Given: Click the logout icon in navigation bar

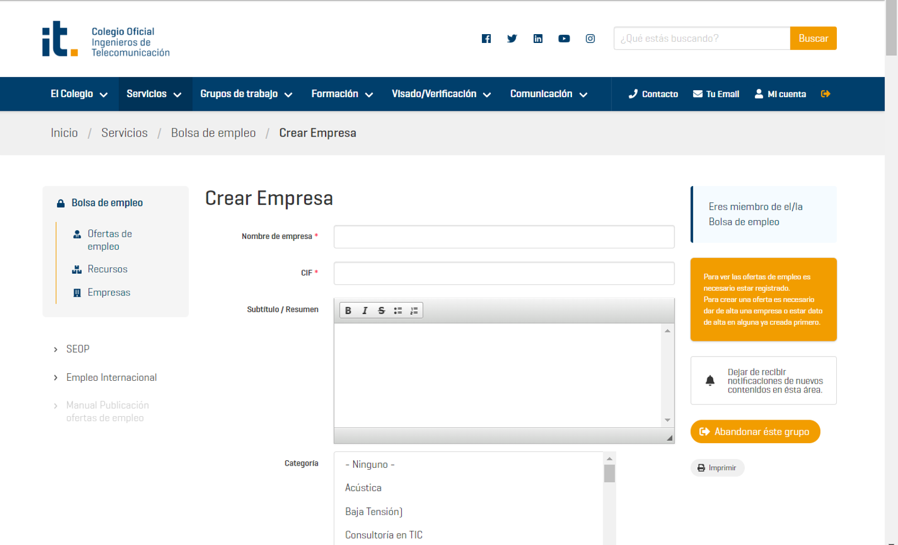Looking at the screenshot, I should pos(826,94).
